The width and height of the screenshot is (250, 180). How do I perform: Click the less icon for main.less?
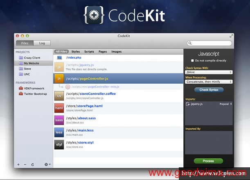click(x=59, y=132)
